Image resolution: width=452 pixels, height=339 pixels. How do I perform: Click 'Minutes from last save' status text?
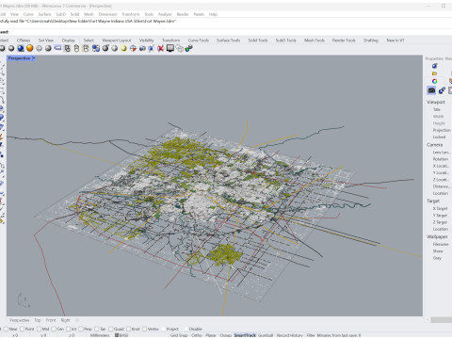pyautogui.click(x=338, y=335)
